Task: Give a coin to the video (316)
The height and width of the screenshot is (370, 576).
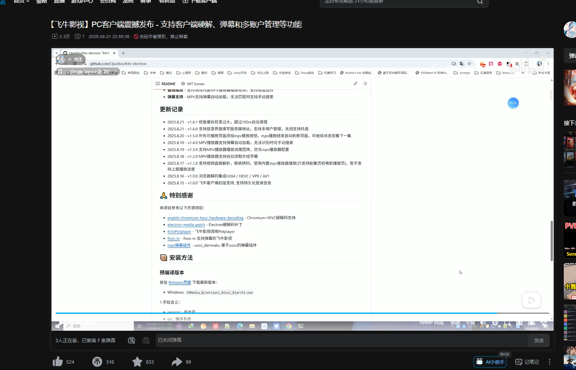Action: pyautogui.click(x=97, y=362)
